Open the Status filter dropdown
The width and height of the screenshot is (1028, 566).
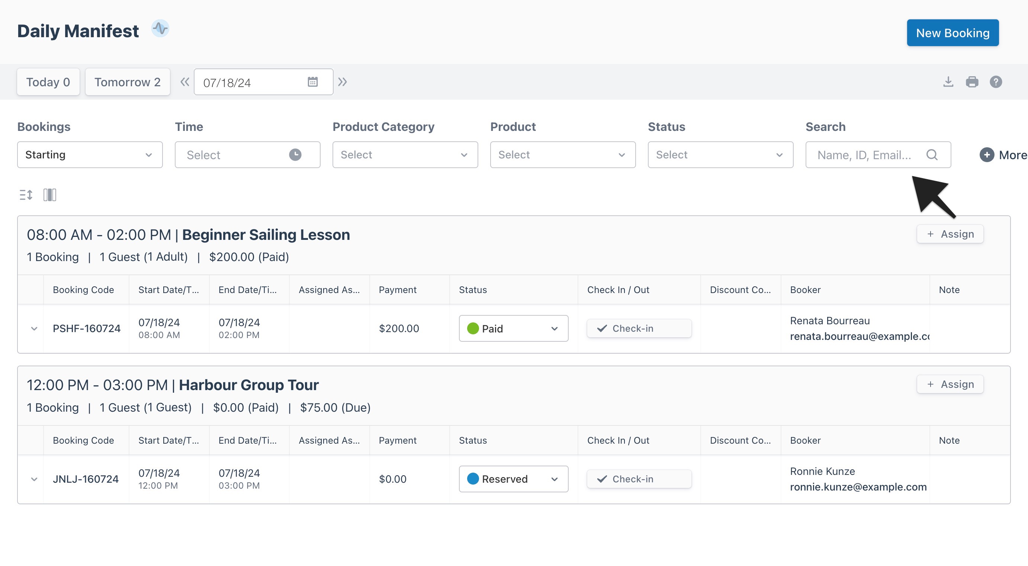[x=720, y=155]
